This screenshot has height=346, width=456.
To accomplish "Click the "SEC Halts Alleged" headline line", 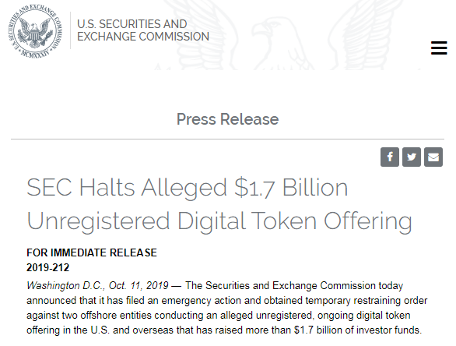I will coord(188,188).
